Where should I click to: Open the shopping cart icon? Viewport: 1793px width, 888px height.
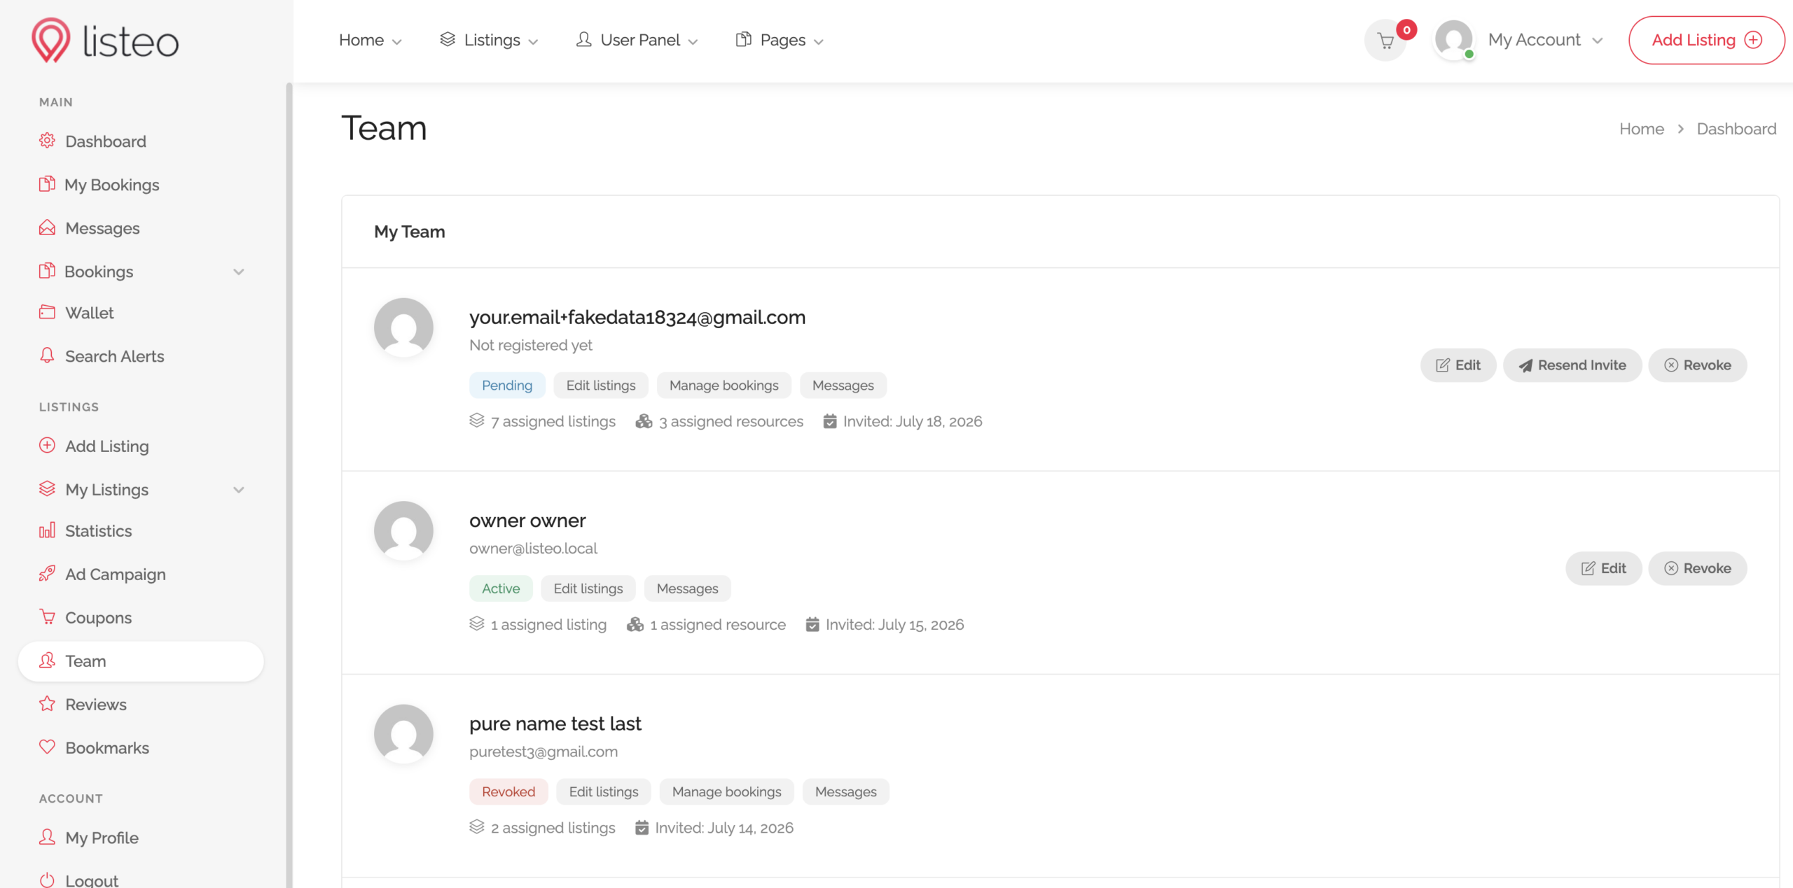1385,41
